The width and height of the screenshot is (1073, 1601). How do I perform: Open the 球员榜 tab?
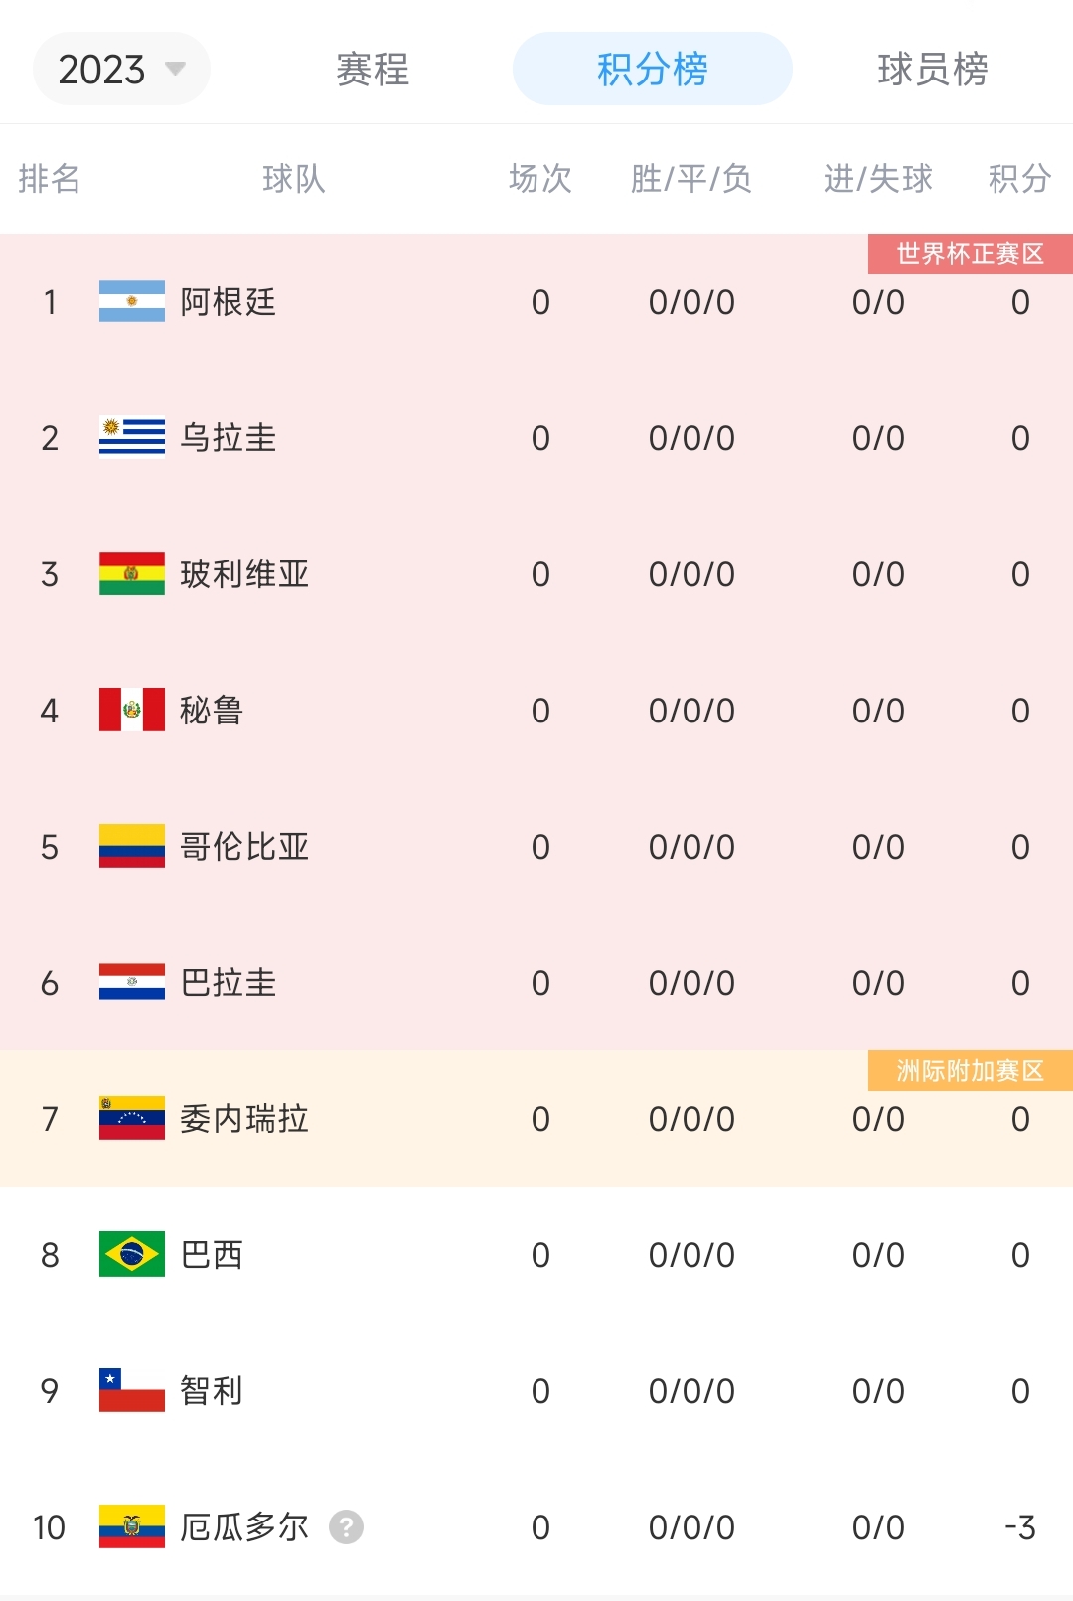coord(932,69)
